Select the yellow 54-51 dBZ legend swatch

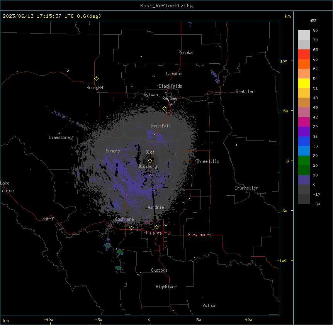pyautogui.click(x=304, y=83)
